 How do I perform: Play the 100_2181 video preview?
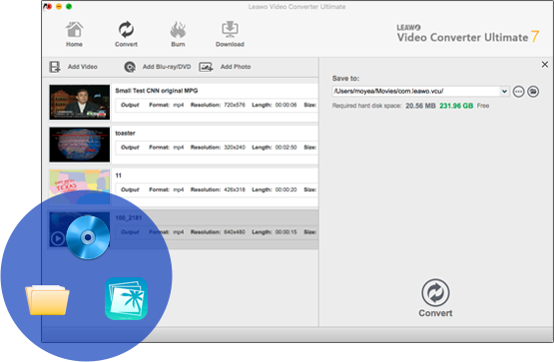click(x=58, y=239)
